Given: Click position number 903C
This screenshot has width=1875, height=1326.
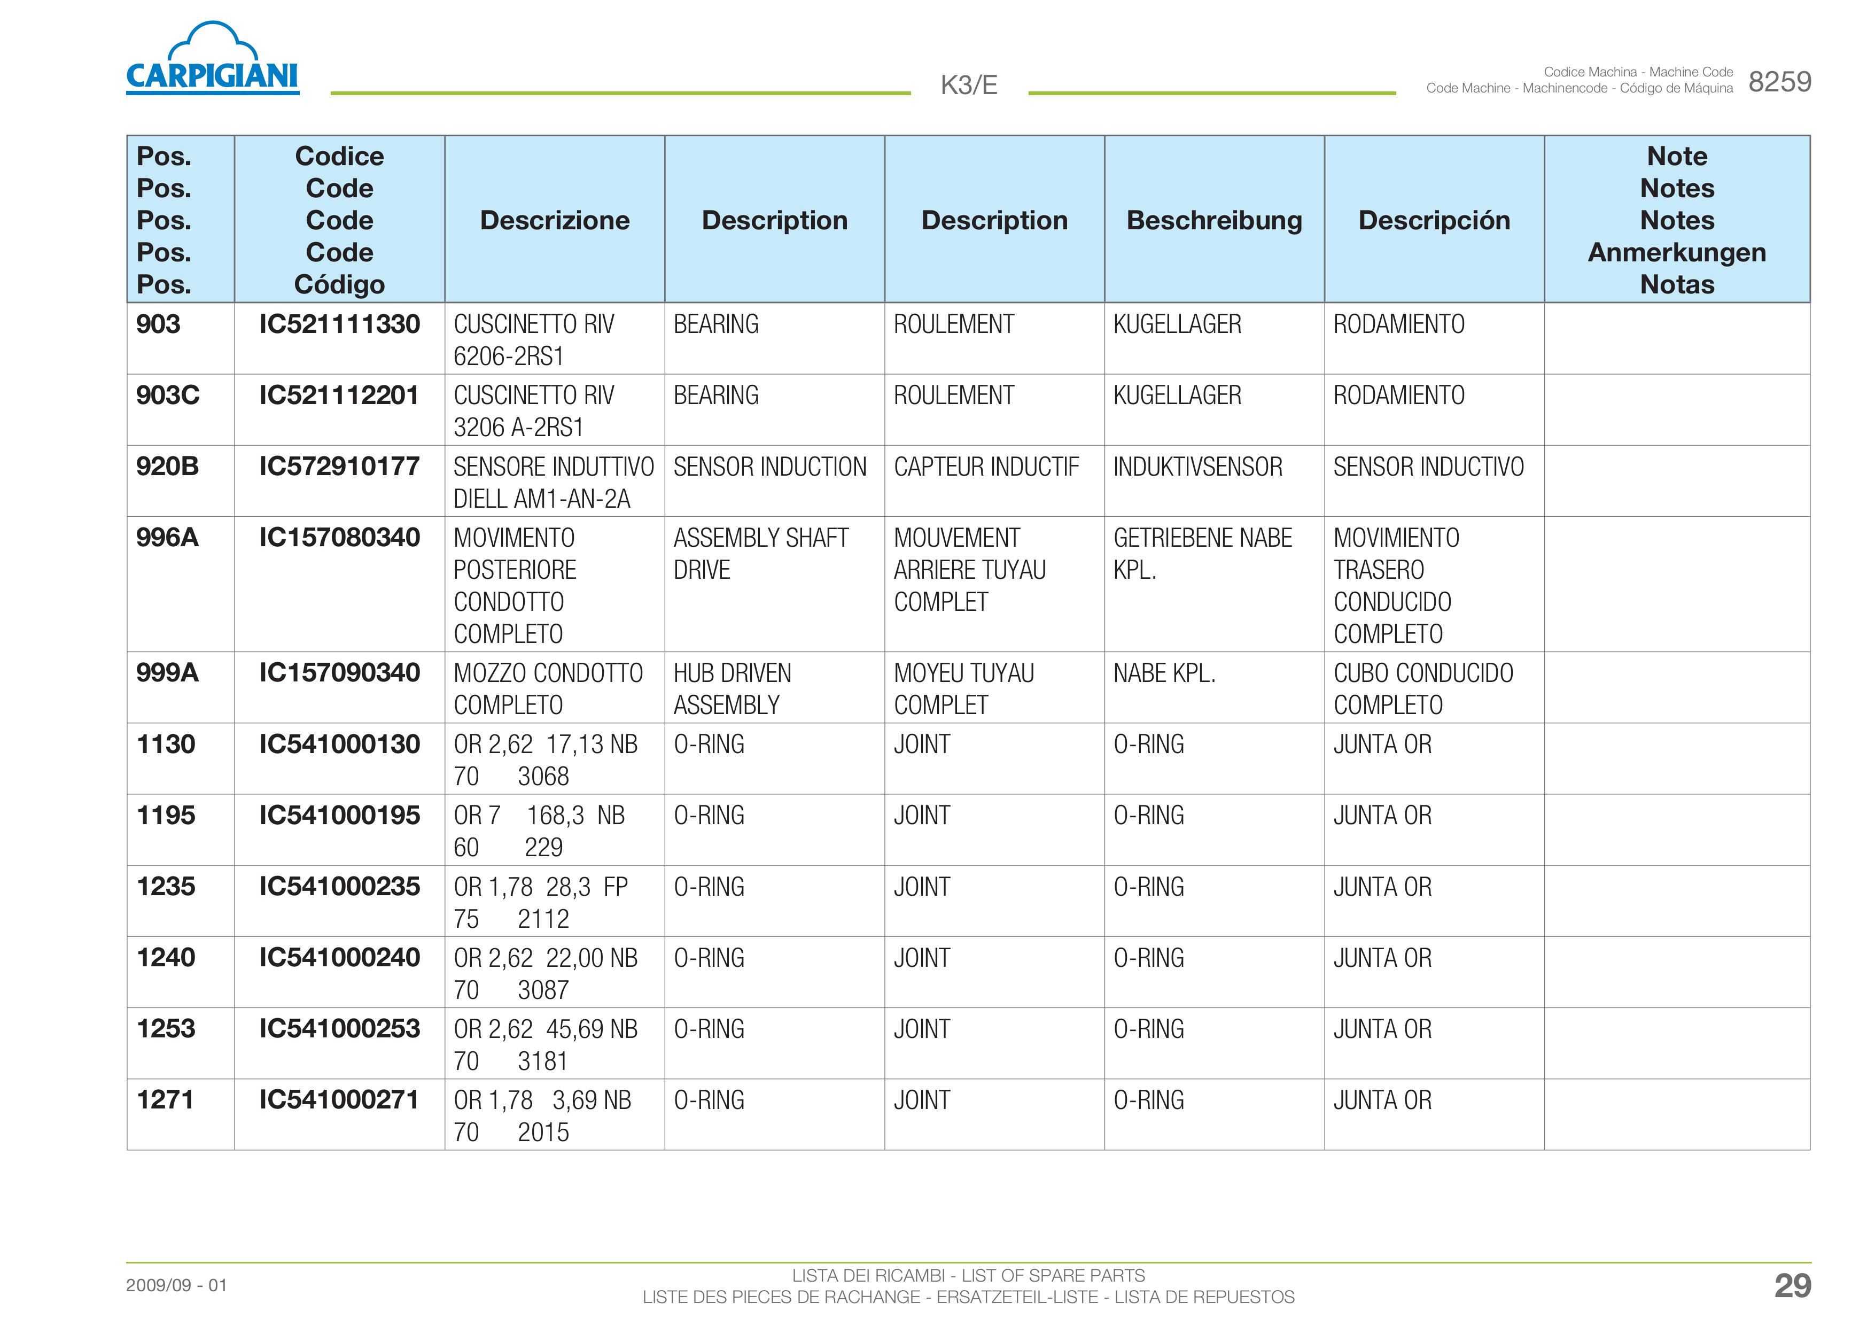Looking at the screenshot, I should click(x=167, y=396).
